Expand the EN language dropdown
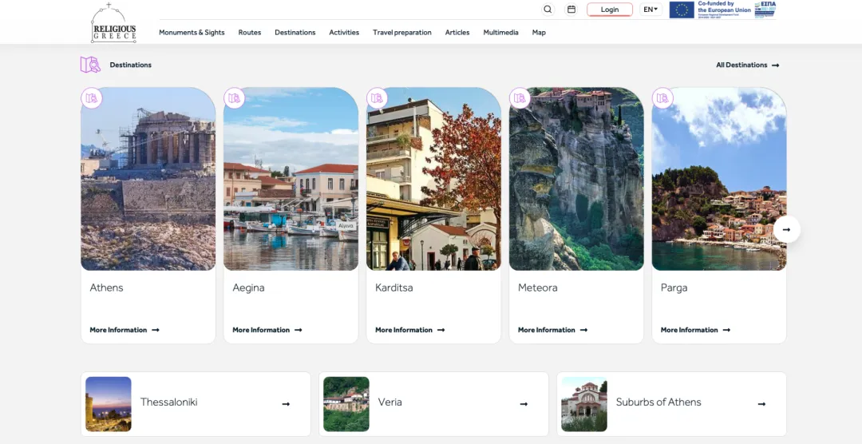Viewport: 862px width, 444px height. pos(650,10)
